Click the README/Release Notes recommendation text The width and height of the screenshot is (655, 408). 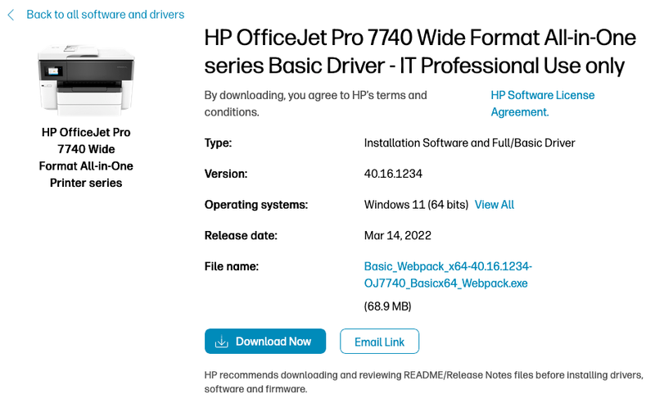[423, 383]
